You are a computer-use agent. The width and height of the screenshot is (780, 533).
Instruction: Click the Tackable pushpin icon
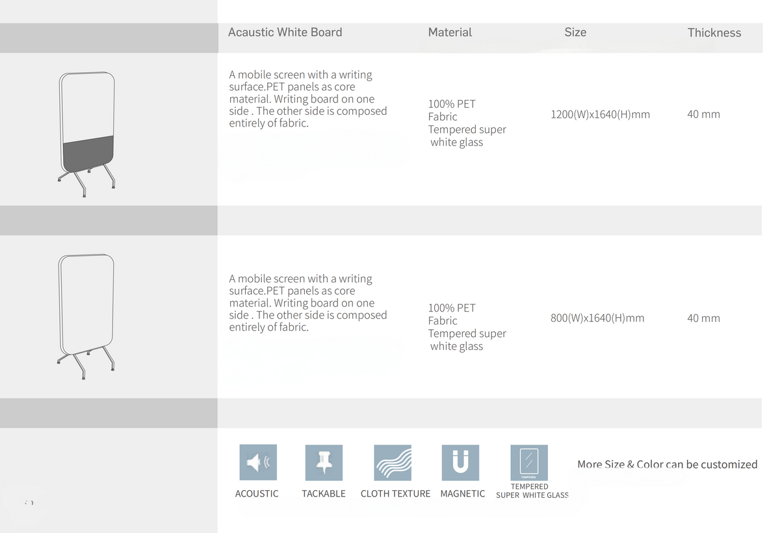point(324,462)
